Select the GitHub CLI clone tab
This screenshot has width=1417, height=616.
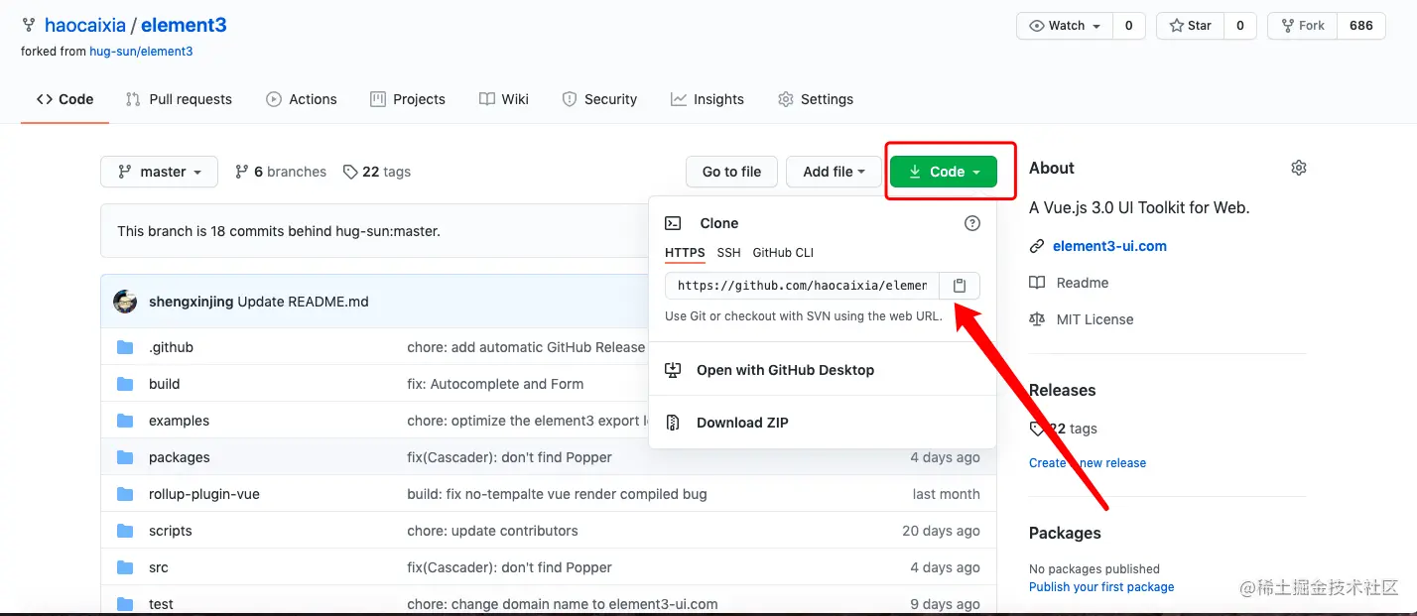pyautogui.click(x=783, y=253)
